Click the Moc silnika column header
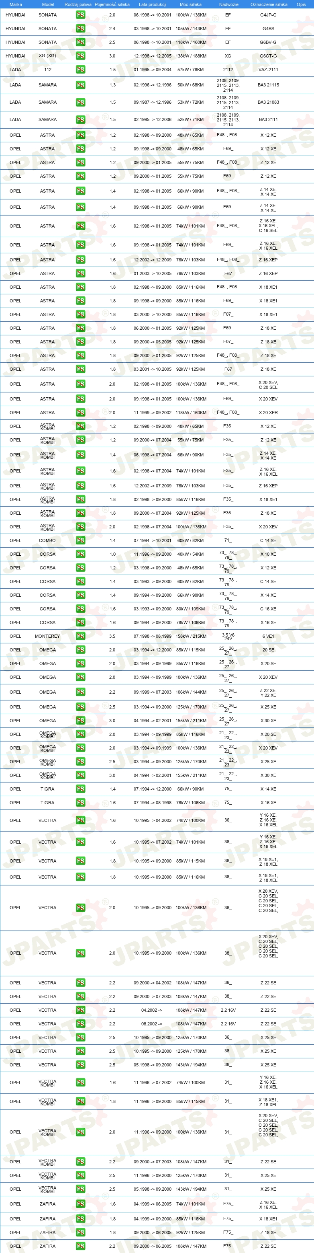This screenshot has width=314, height=1253. 191,4
